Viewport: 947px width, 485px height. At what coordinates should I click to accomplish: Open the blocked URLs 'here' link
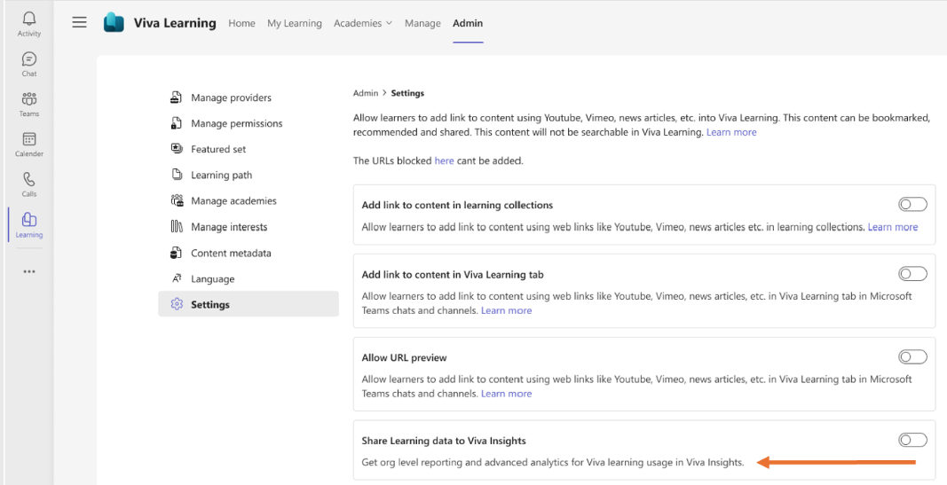pyautogui.click(x=444, y=160)
